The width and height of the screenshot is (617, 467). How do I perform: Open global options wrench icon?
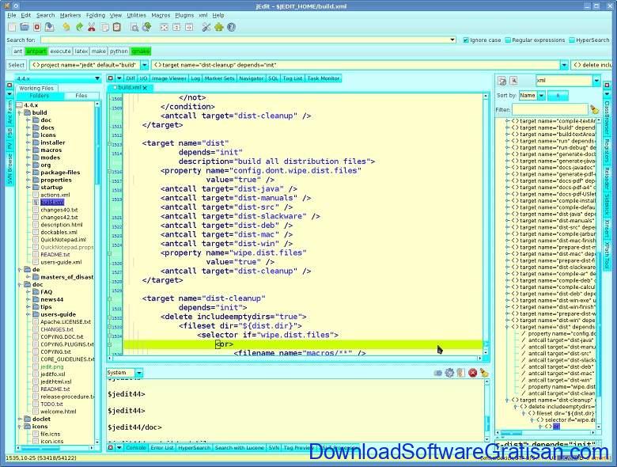[x=206, y=27]
